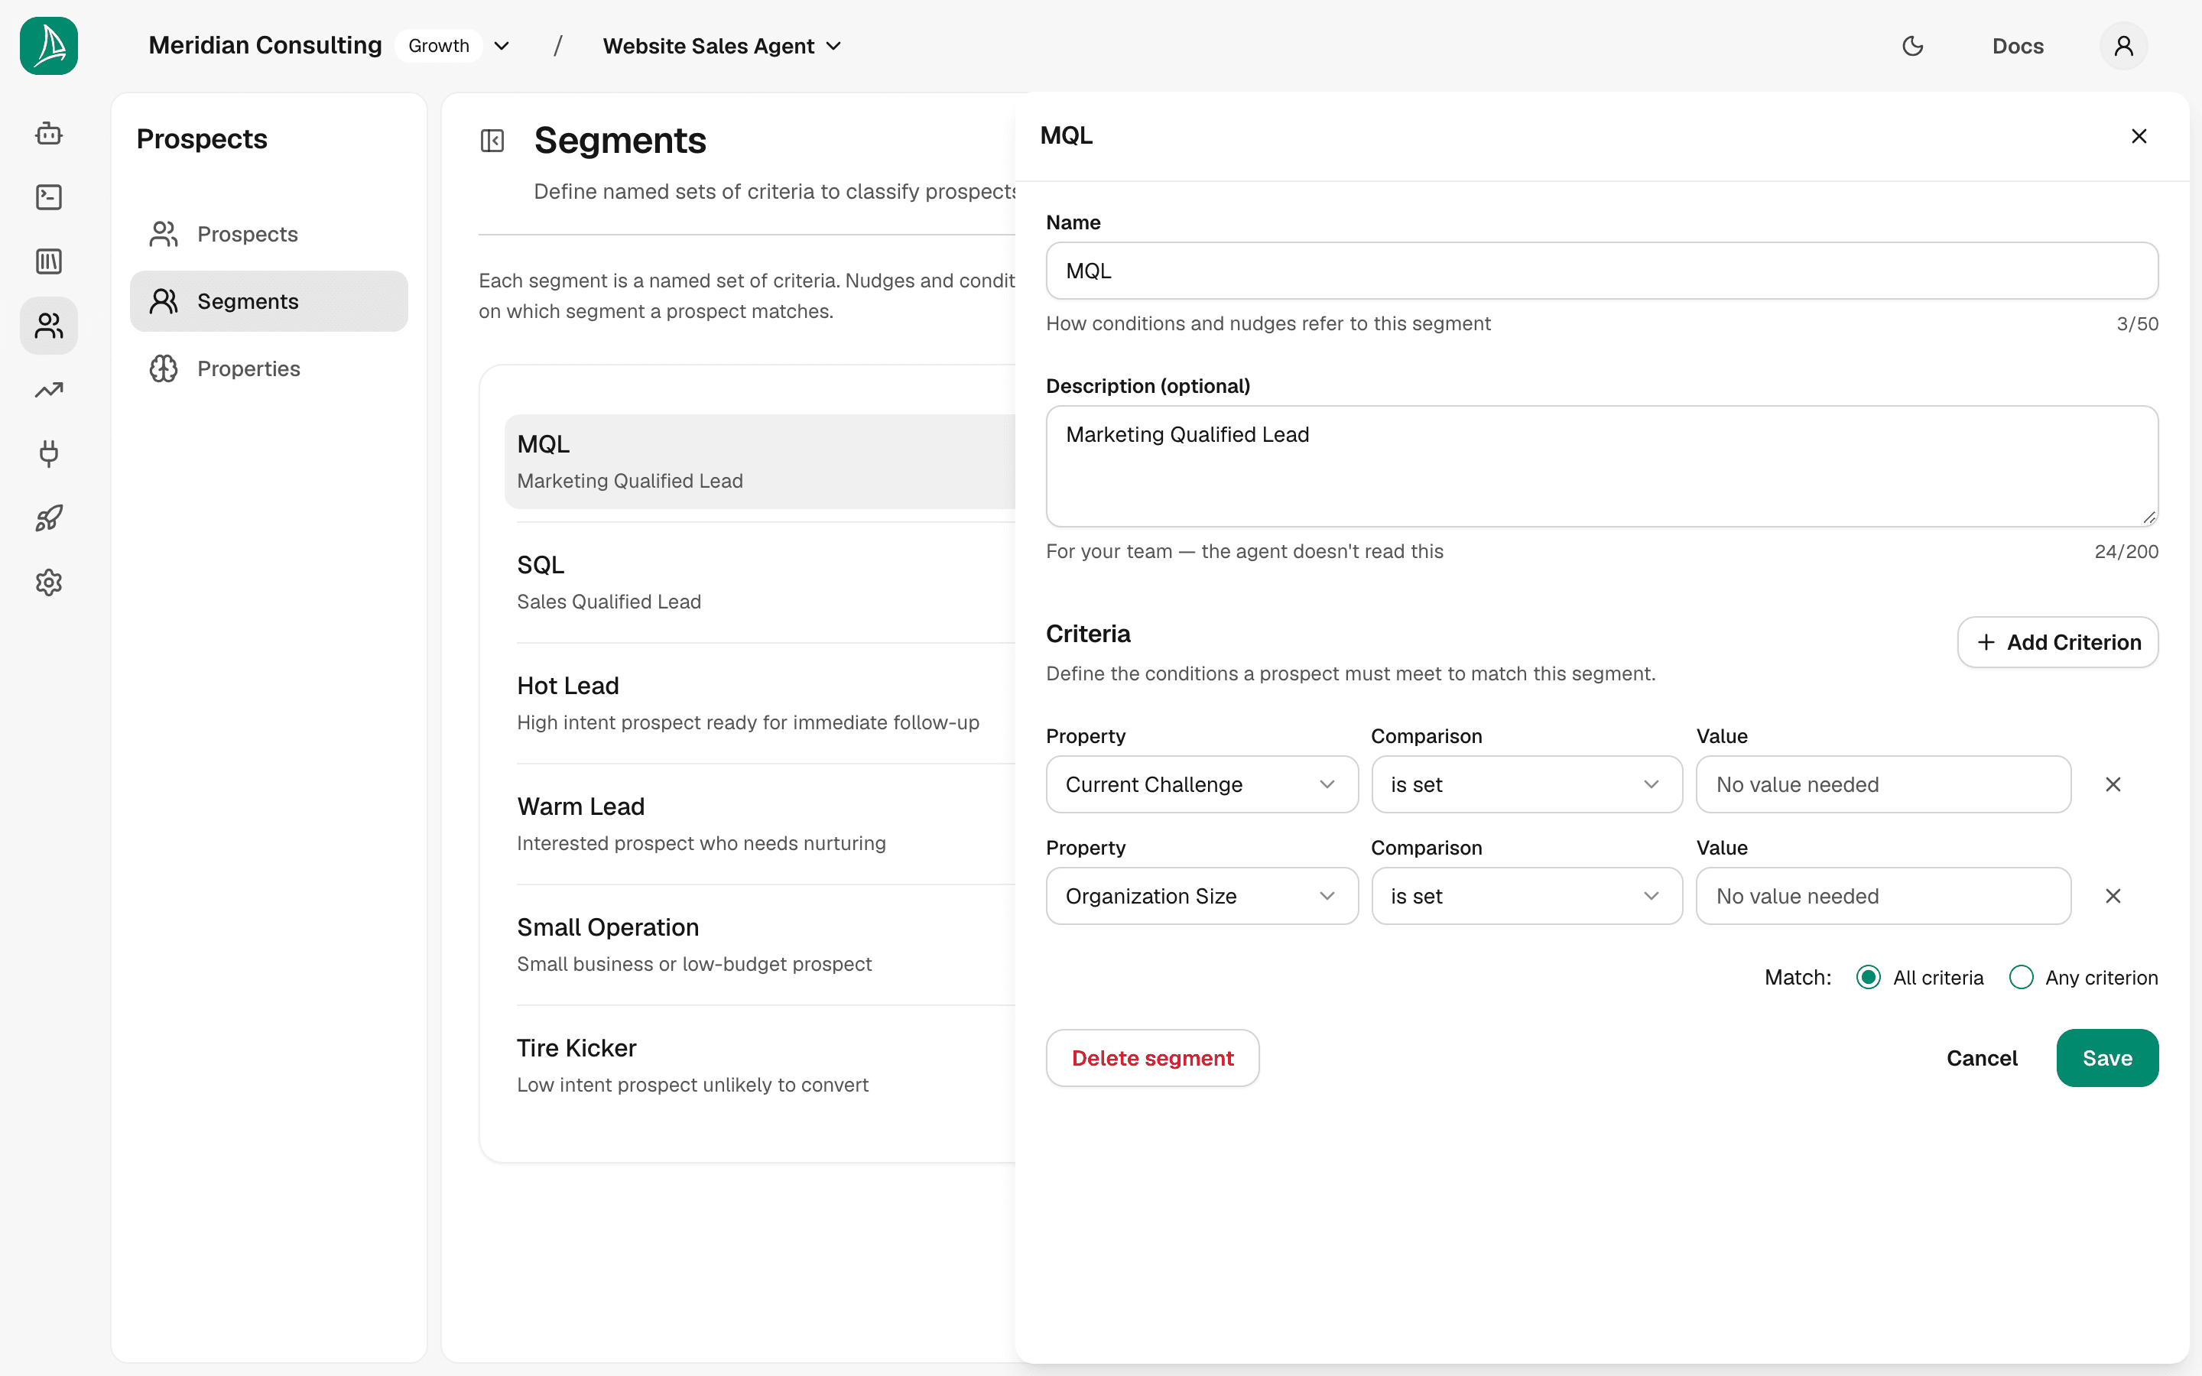This screenshot has height=1376, width=2202.
Task: Remove the Current Challenge criterion
Action: (x=2113, y=784)
